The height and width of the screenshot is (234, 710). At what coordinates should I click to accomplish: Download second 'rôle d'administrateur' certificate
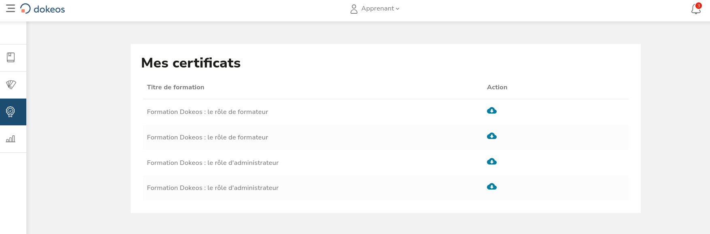click(492, 187)
